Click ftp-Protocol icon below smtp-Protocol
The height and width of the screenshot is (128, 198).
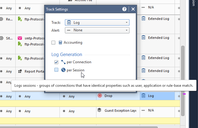pos(20,44)
